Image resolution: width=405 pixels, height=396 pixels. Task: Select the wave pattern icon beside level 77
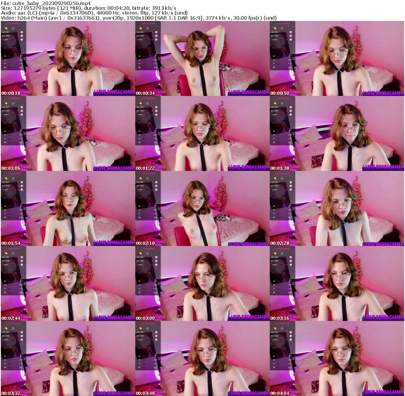tap(21, 64)
